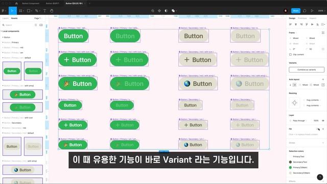327x184 pixels.
Task: Click the Secondary/Text color swatch
Action: click(x=290, y=162)
